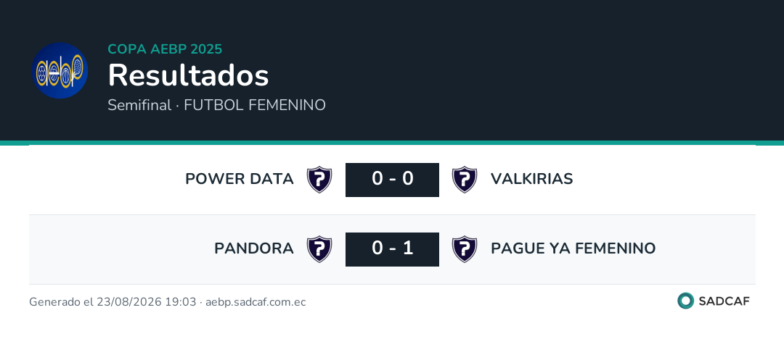784x339 pixels.
Task: Click Semifinal · FUTBOL FEMENINO subtitle
Action: coord(216,105)
